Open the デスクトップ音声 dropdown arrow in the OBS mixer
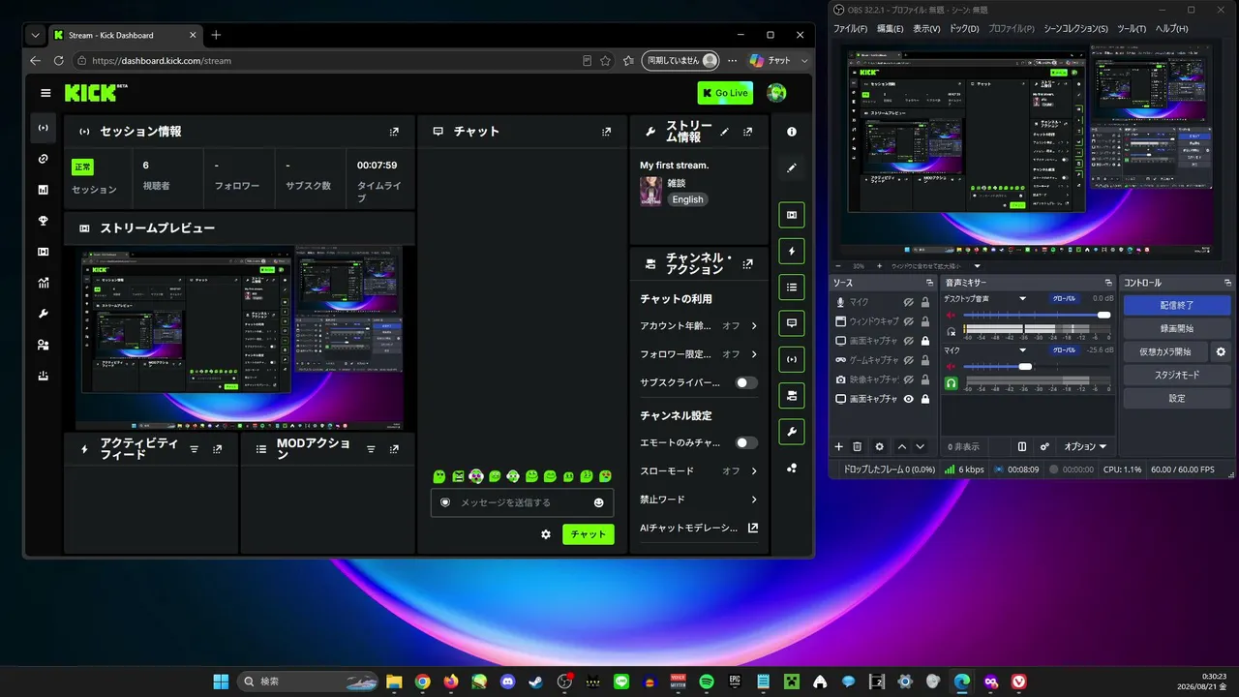Screen dimensions: 1239x697 tap(1022, 299)
